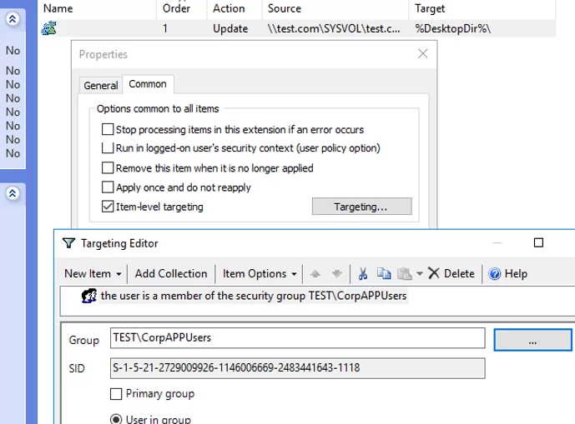Collapse the upper sidebar panel chevron
Viewport: 575px width, 424px height.
[13, 19]
